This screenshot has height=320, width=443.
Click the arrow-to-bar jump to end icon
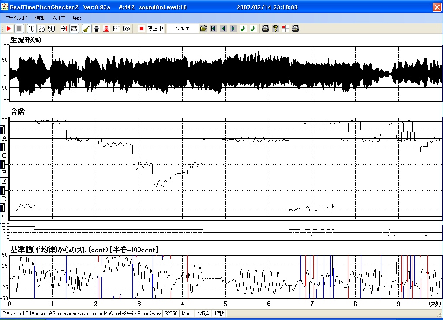(64, 29)
